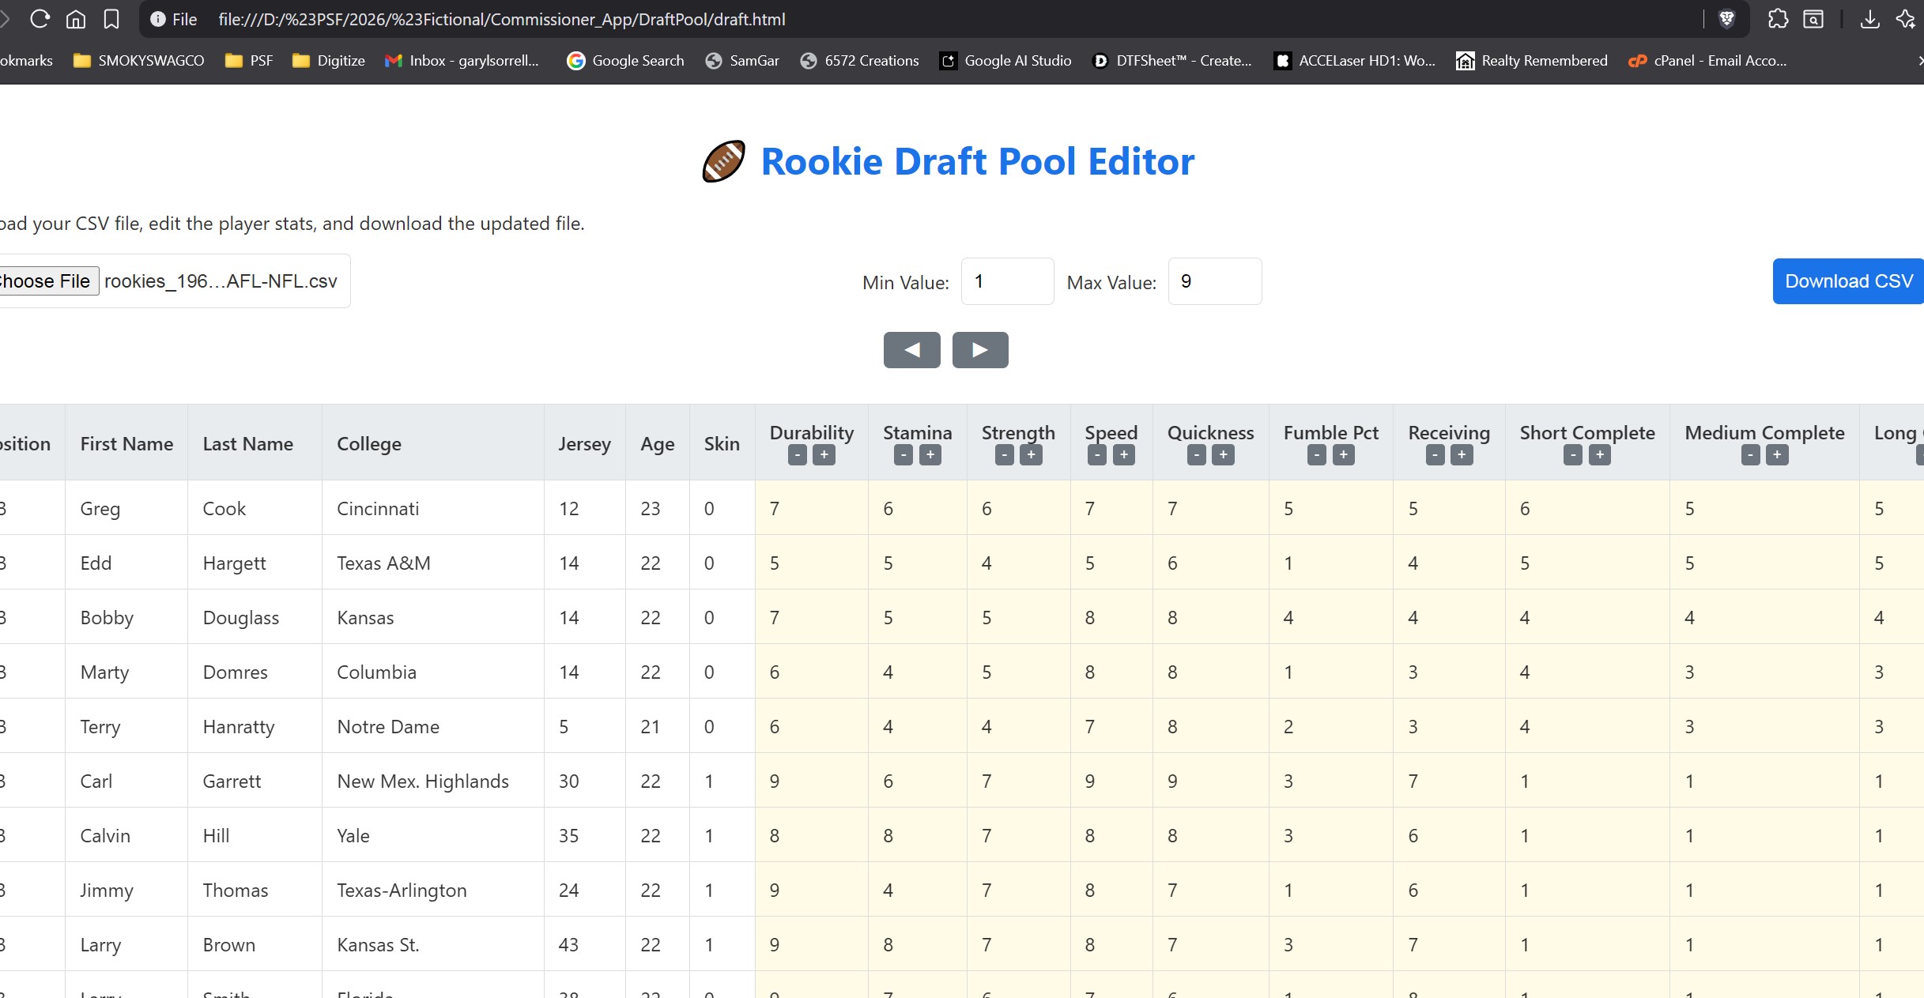The width and height of the screenshot is (1924, 998).
Task: Click the site info icon beside File
Action: pos(157,19)
